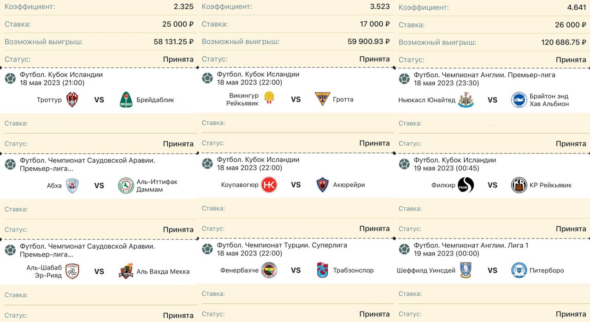Select the Ньюкасл Юнайтед crest

pos(466,100)
